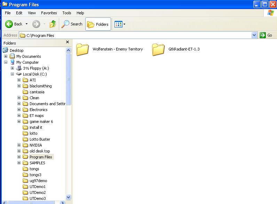Expand the ATI folder tree node
Image resolution: width=277 pixels, height=204 pixels.
[x=19, y=80]
